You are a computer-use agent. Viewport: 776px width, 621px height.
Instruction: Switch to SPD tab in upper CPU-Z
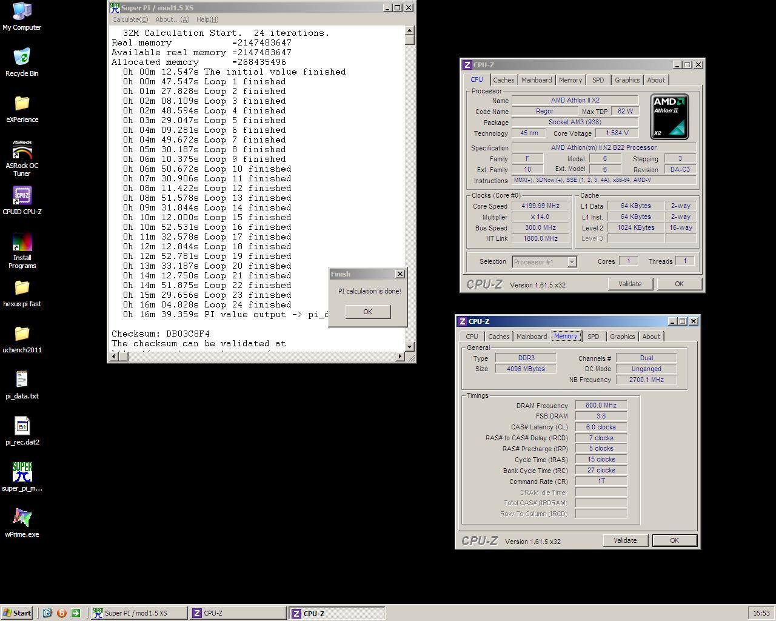pos(598,80)
